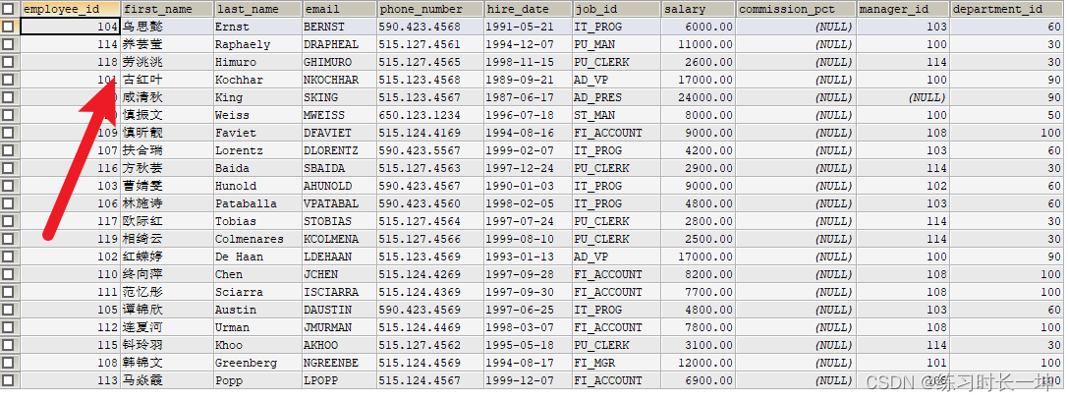Click the commission_pct column header
Screen dimensions: 1068x401
point(796,9)
